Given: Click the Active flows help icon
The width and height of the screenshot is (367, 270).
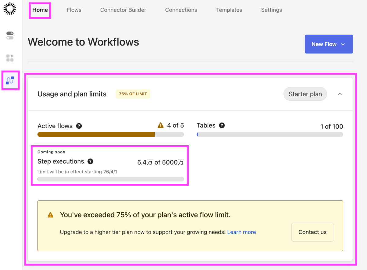Looking at the screenshot, I should [79, 126].
